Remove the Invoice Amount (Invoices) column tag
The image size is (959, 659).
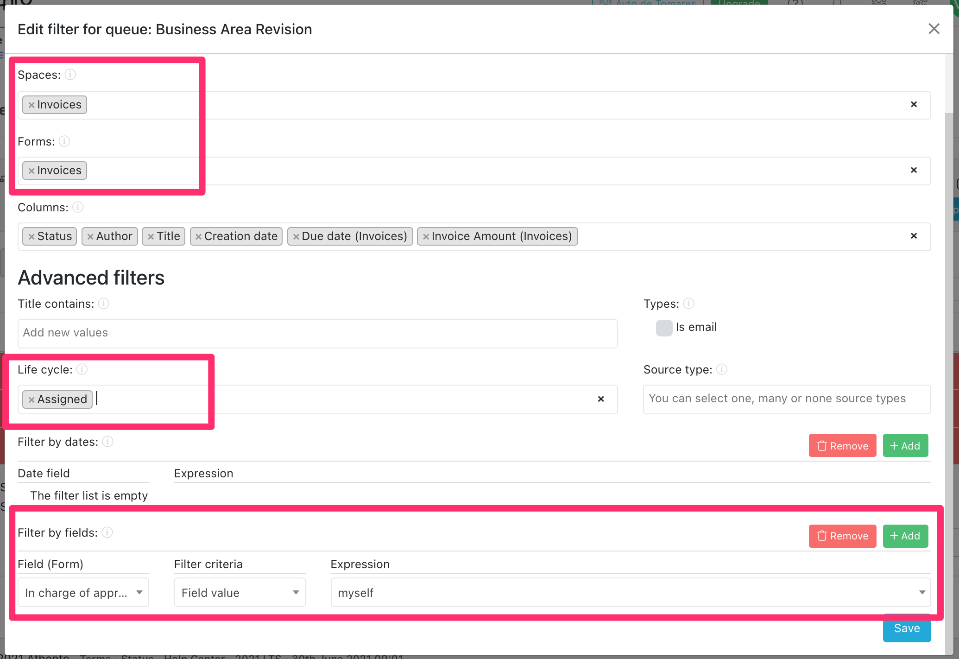[x=426, y=236]
